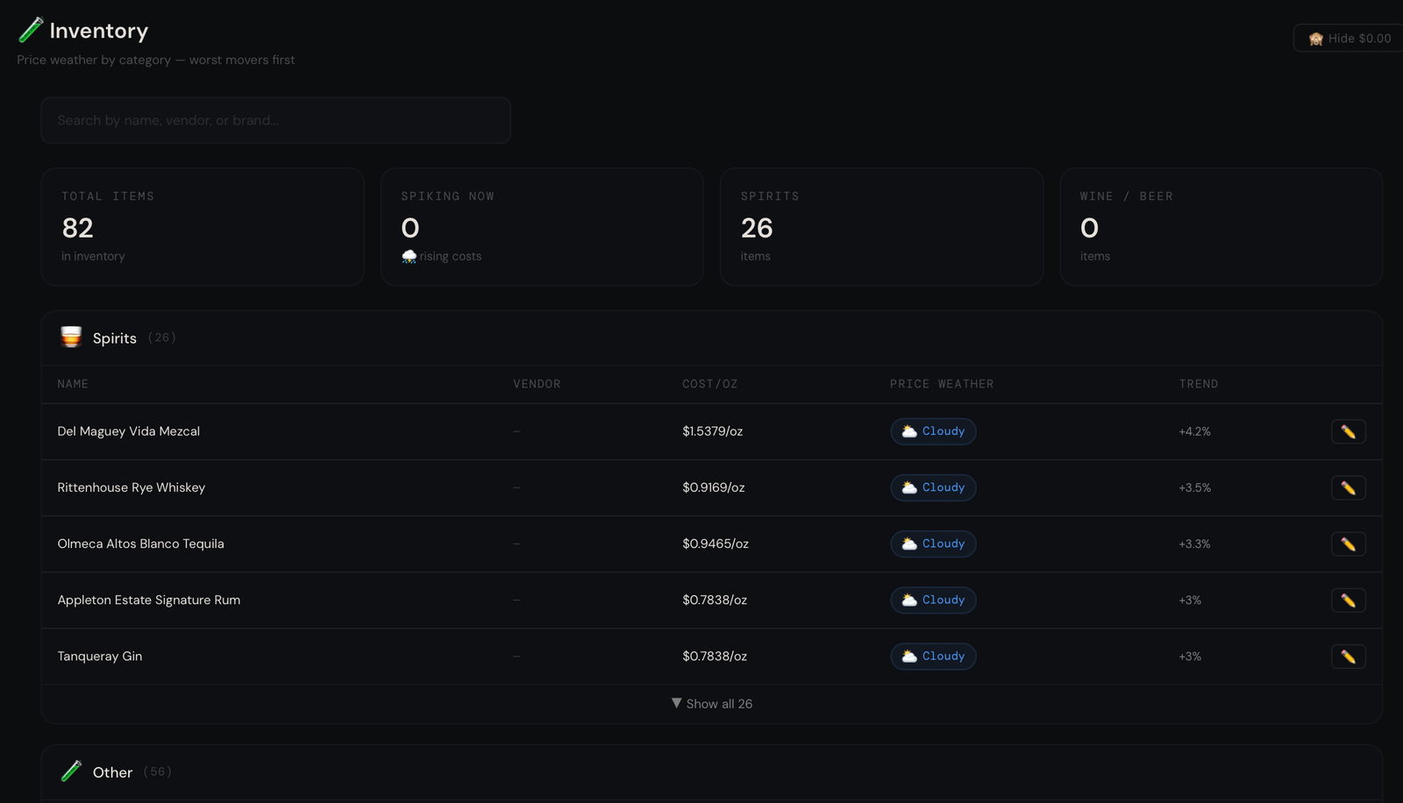Screen dimensions: 1403x803
Task: Click the +3% trend for Appleton Estate Rum
Action: (1190, 600)
